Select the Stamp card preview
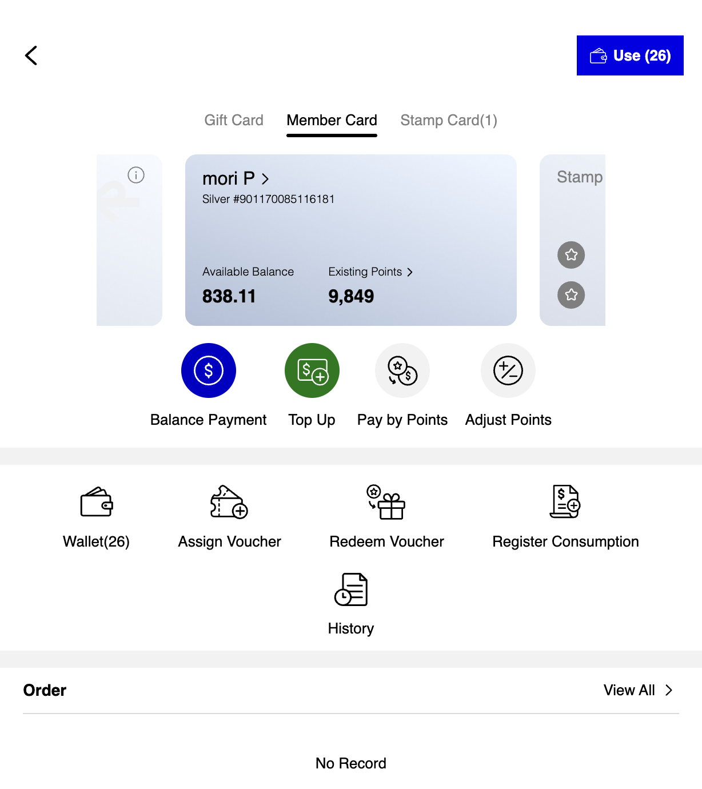 point(572,240)
